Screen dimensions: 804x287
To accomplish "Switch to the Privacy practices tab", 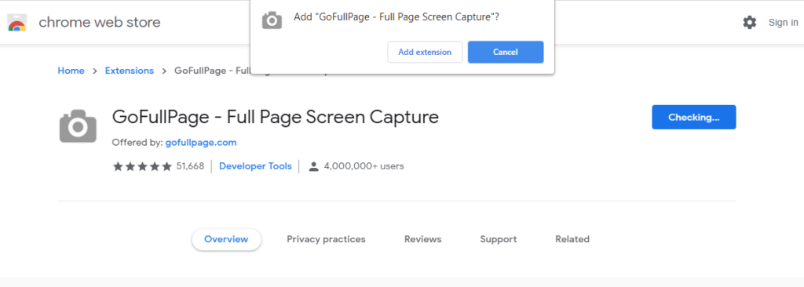I will click(x=326, y=239).
